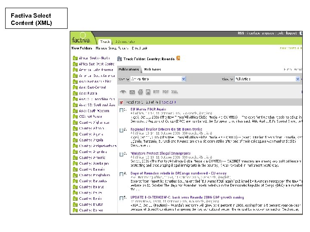310x232 pixels.
Task: Click folder icon next to Country: Belarus
Action: pyautogui.click(x=75, y=187)
